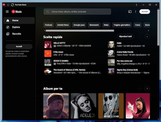
Task: Select the Benessere chip
Action: point(94,25)
